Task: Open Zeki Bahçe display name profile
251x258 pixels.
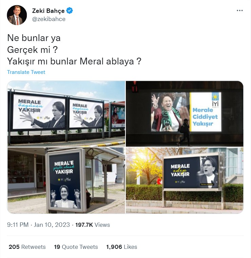Action: [48, 11]
